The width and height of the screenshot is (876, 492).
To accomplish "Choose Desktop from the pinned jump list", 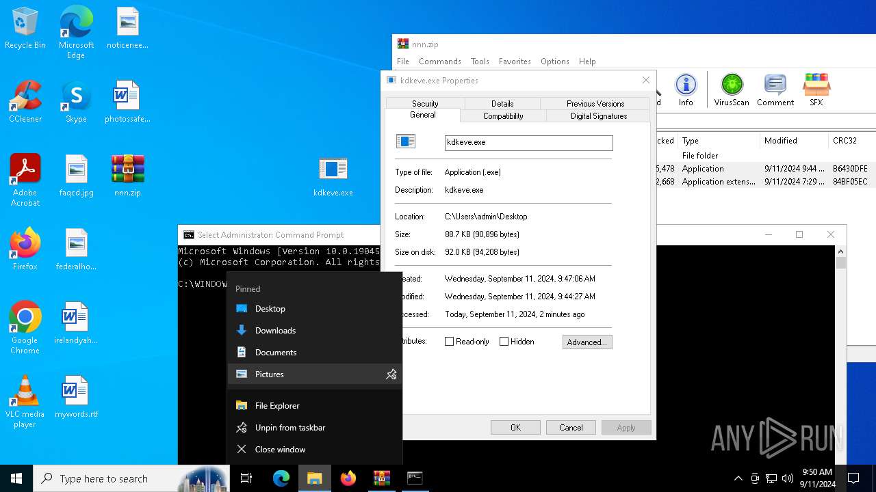I will click(315, 309).
